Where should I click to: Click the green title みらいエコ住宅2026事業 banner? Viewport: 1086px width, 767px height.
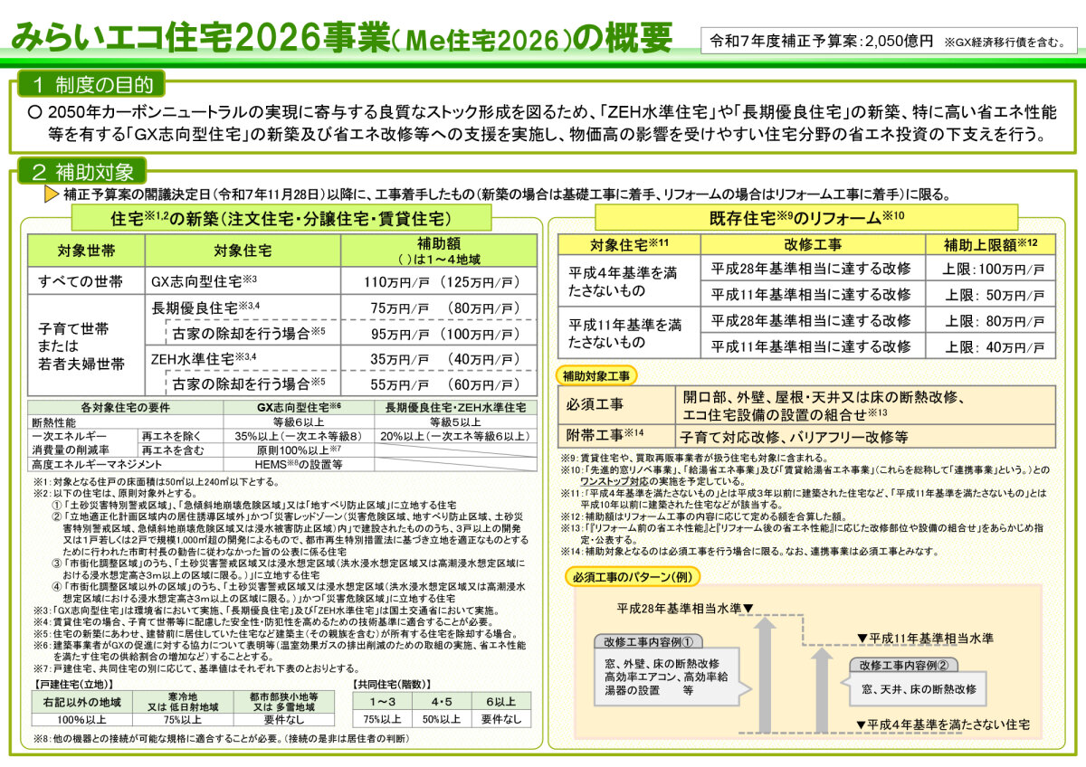[344, 34]
